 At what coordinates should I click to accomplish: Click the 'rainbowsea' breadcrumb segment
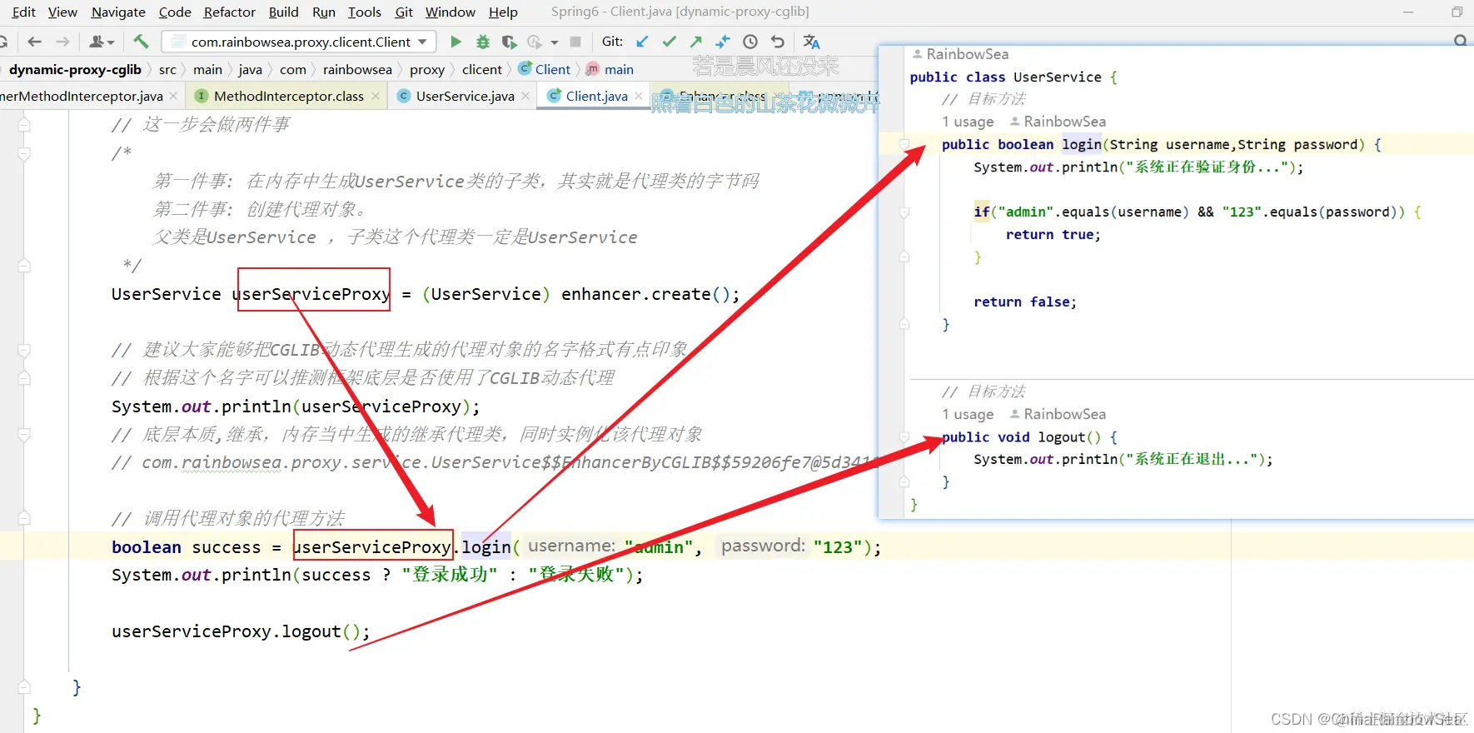pos(357,69)
